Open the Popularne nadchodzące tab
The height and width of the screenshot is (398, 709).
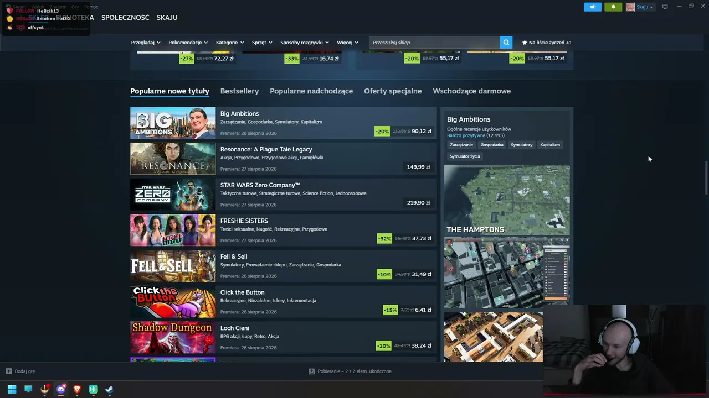[x=311, y=91]
